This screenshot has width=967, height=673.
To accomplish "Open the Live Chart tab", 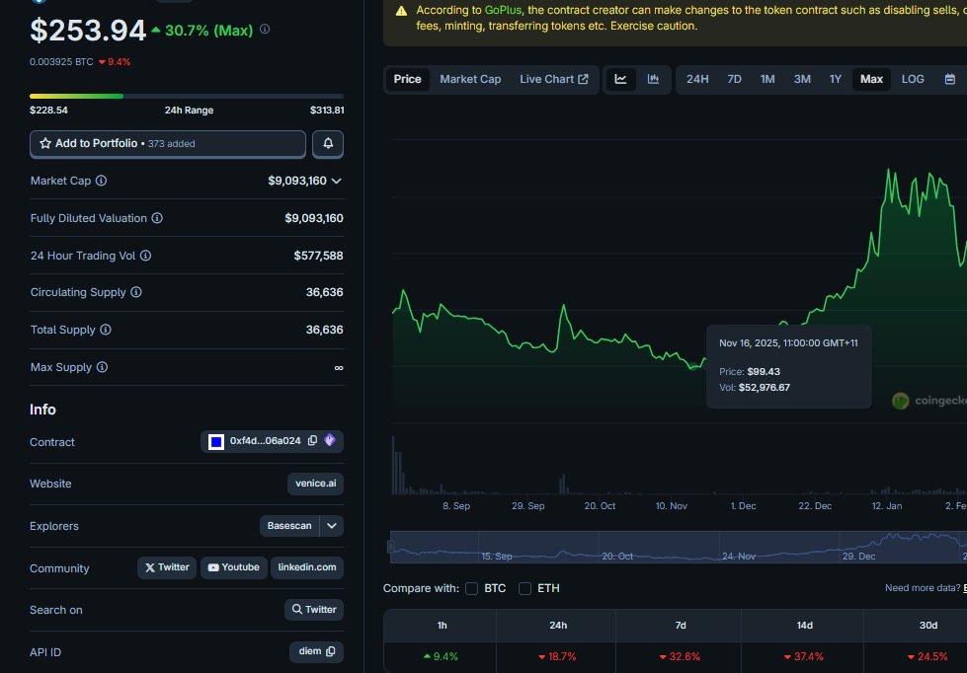I will [x=554, y=79].
